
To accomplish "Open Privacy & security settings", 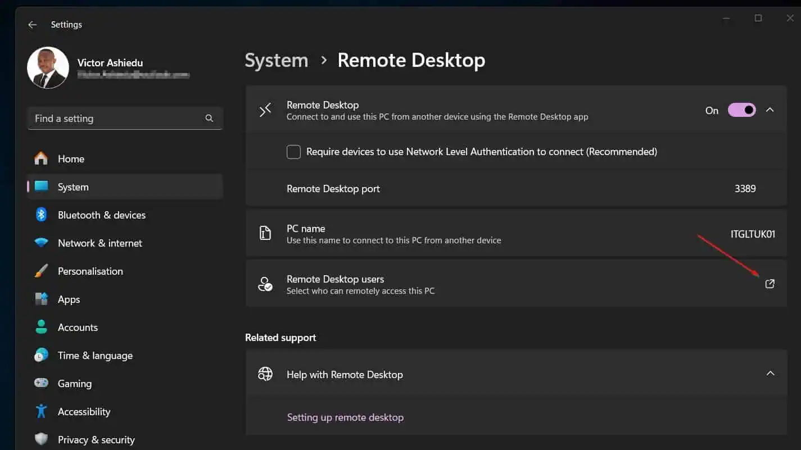I will [x=125, y=440].
